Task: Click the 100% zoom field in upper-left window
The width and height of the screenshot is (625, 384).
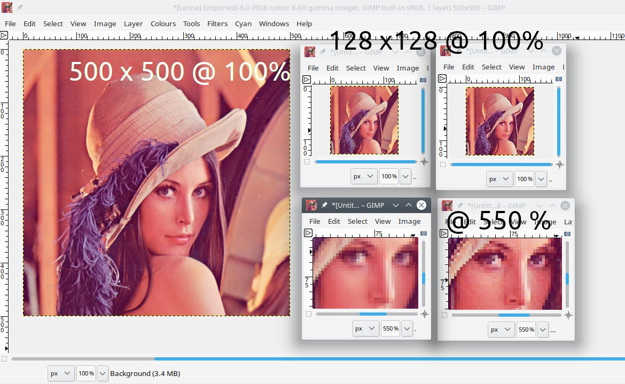Action: pos(389,176)
